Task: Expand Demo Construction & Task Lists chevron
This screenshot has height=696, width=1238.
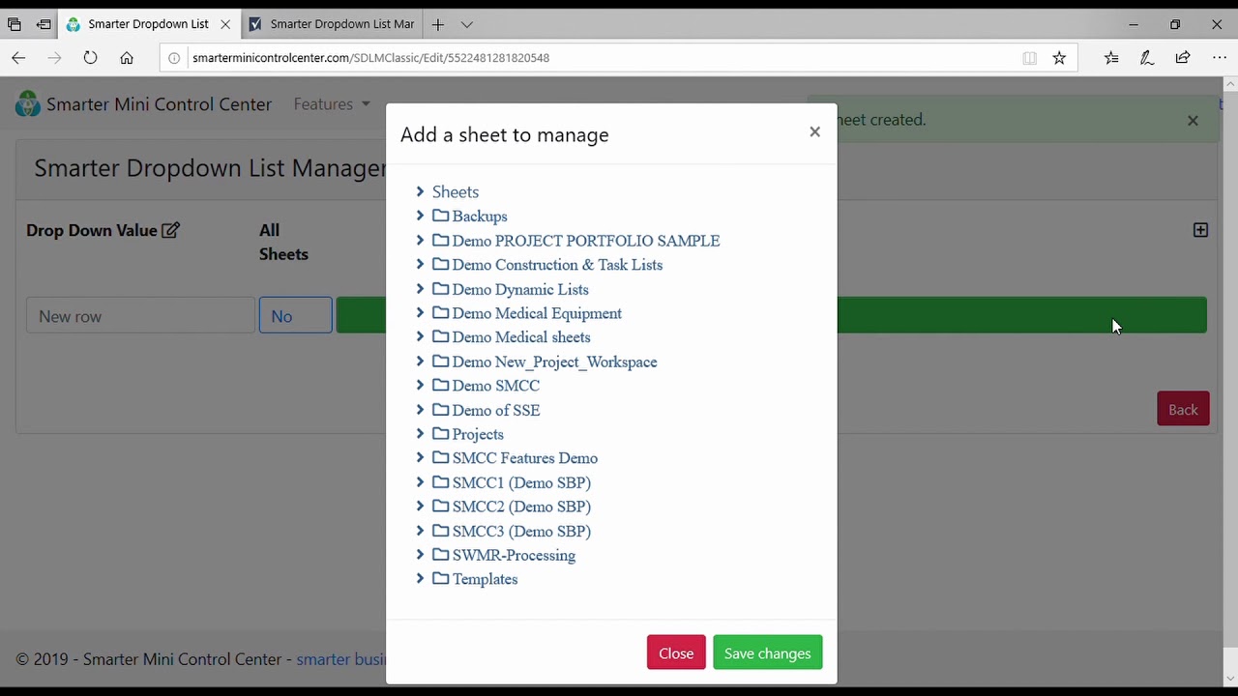Action: point(420,264)
